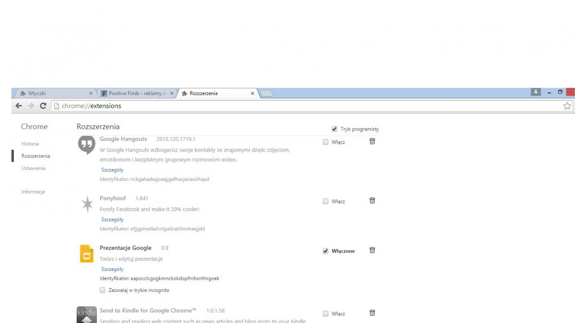Click the Ponyhoof extension name
Viewport: 575px width, 323px height.
[113, 198]
